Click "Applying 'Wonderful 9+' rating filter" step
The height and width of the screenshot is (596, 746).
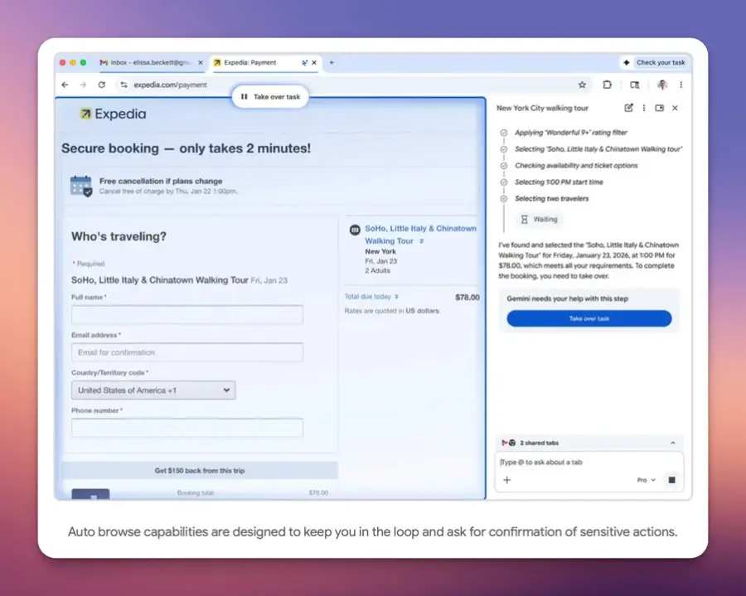click(571, 133)
